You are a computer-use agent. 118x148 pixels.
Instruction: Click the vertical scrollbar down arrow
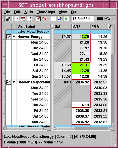pyautogui.click(x=113, y=125)
